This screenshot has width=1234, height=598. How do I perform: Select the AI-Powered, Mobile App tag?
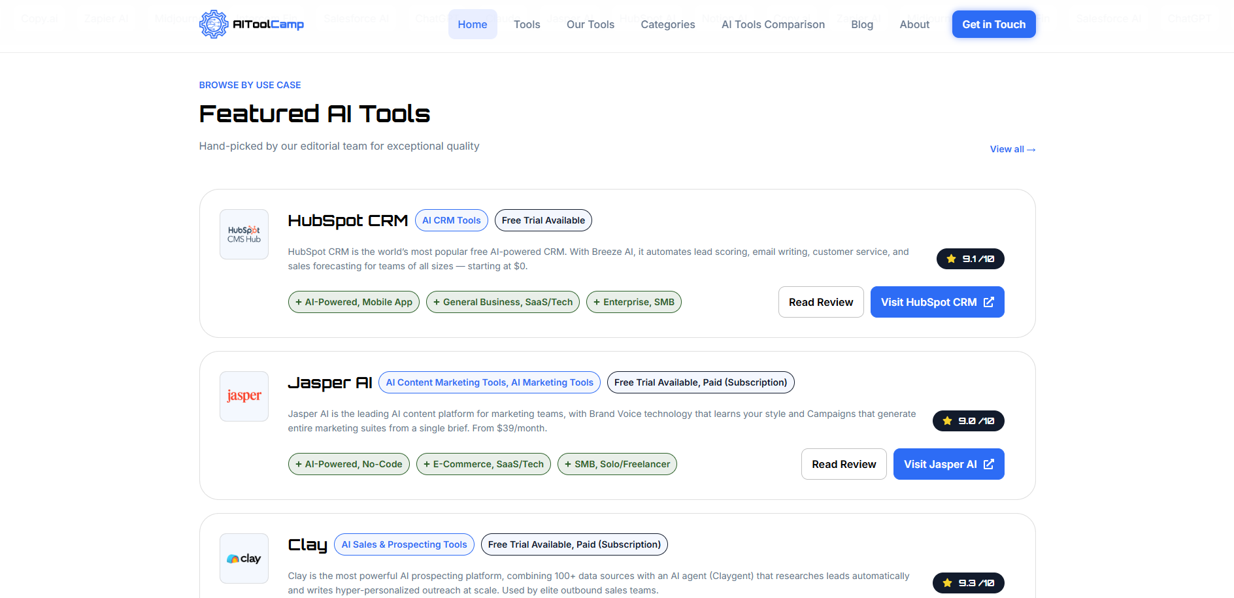354,302
